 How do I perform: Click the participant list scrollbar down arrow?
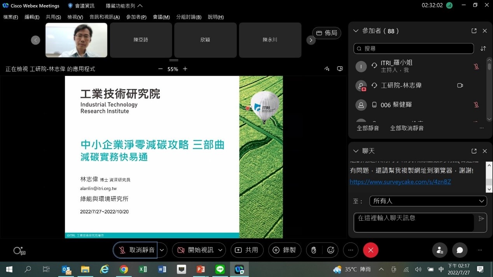point(489,119)
